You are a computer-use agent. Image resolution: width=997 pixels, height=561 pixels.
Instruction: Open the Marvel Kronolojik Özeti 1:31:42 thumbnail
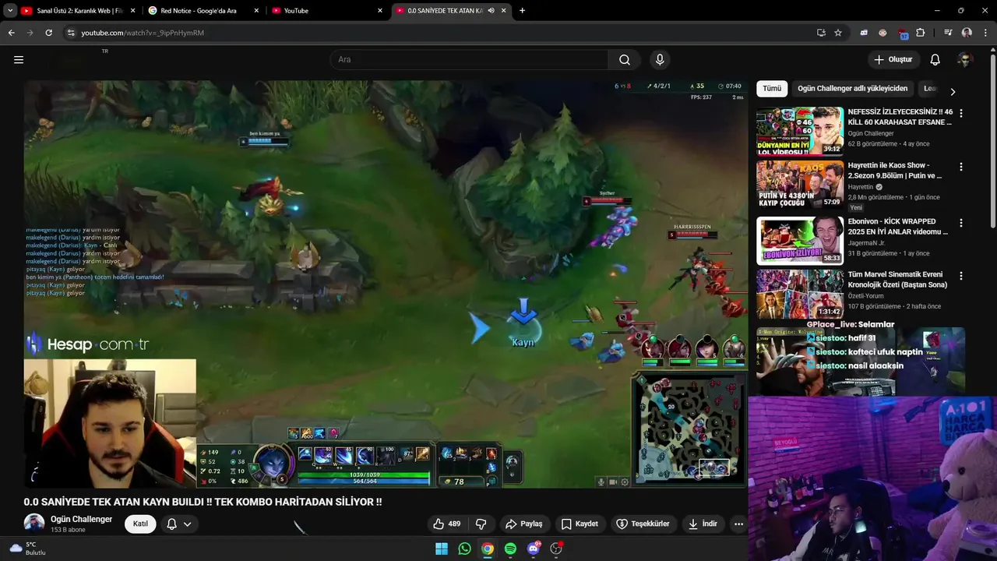[800, 294]
